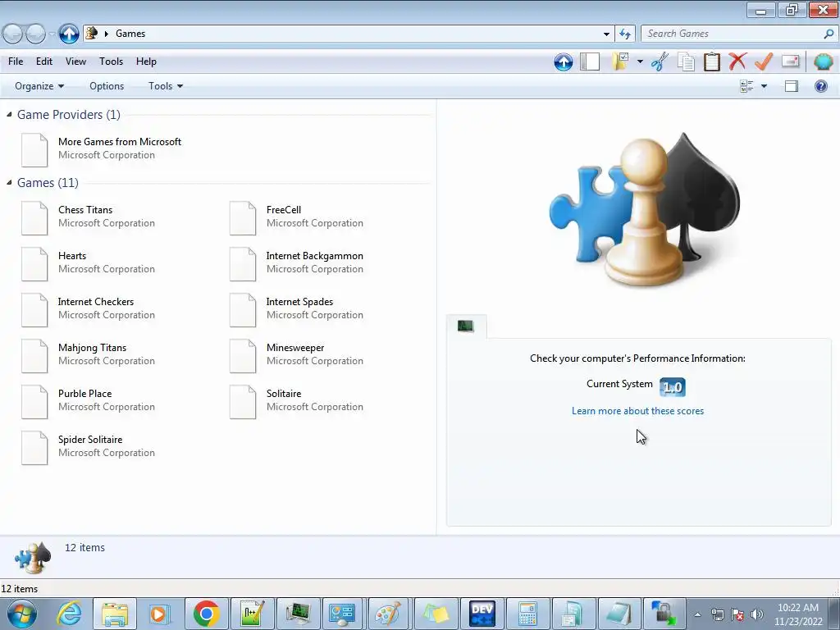Open Internet Explorer from the taskbar
This screenshot has height=630, width=840.
click(x=70, y=614)
